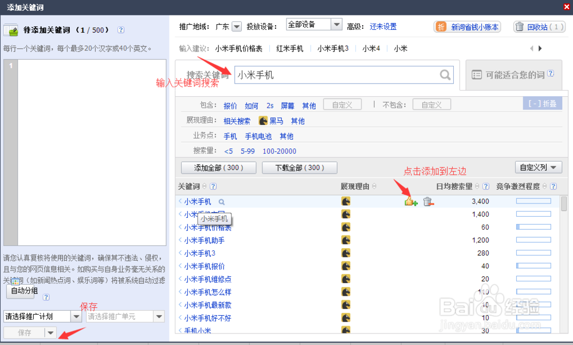The height and width of the screenshot is (345, 573).
Task: Click keyword 小米手机怎么样
Action: [207, 292]
